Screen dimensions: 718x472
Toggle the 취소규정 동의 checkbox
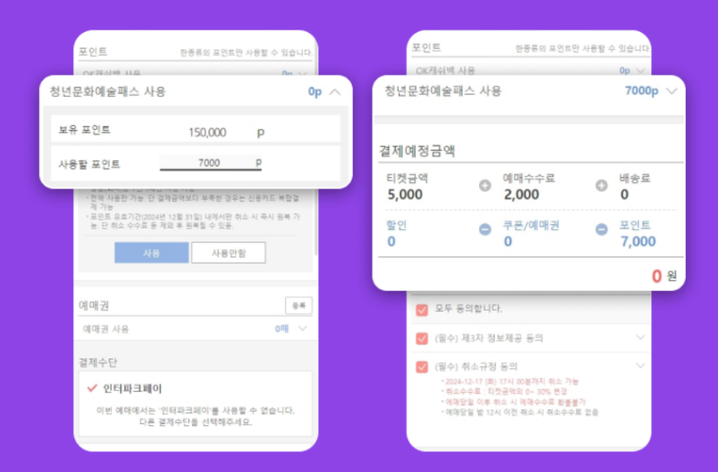pyautogui.click(x=422, y=367)
